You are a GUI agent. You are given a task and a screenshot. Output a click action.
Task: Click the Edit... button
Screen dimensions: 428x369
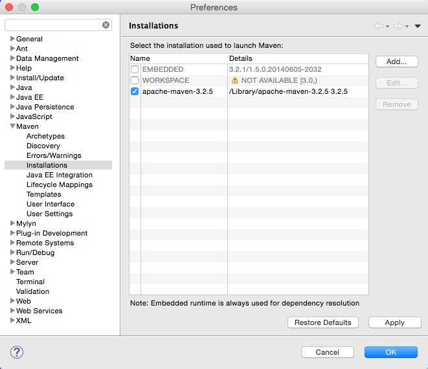397,83
